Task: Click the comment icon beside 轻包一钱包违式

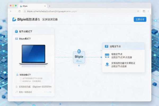Action: [x=16, y=92]
